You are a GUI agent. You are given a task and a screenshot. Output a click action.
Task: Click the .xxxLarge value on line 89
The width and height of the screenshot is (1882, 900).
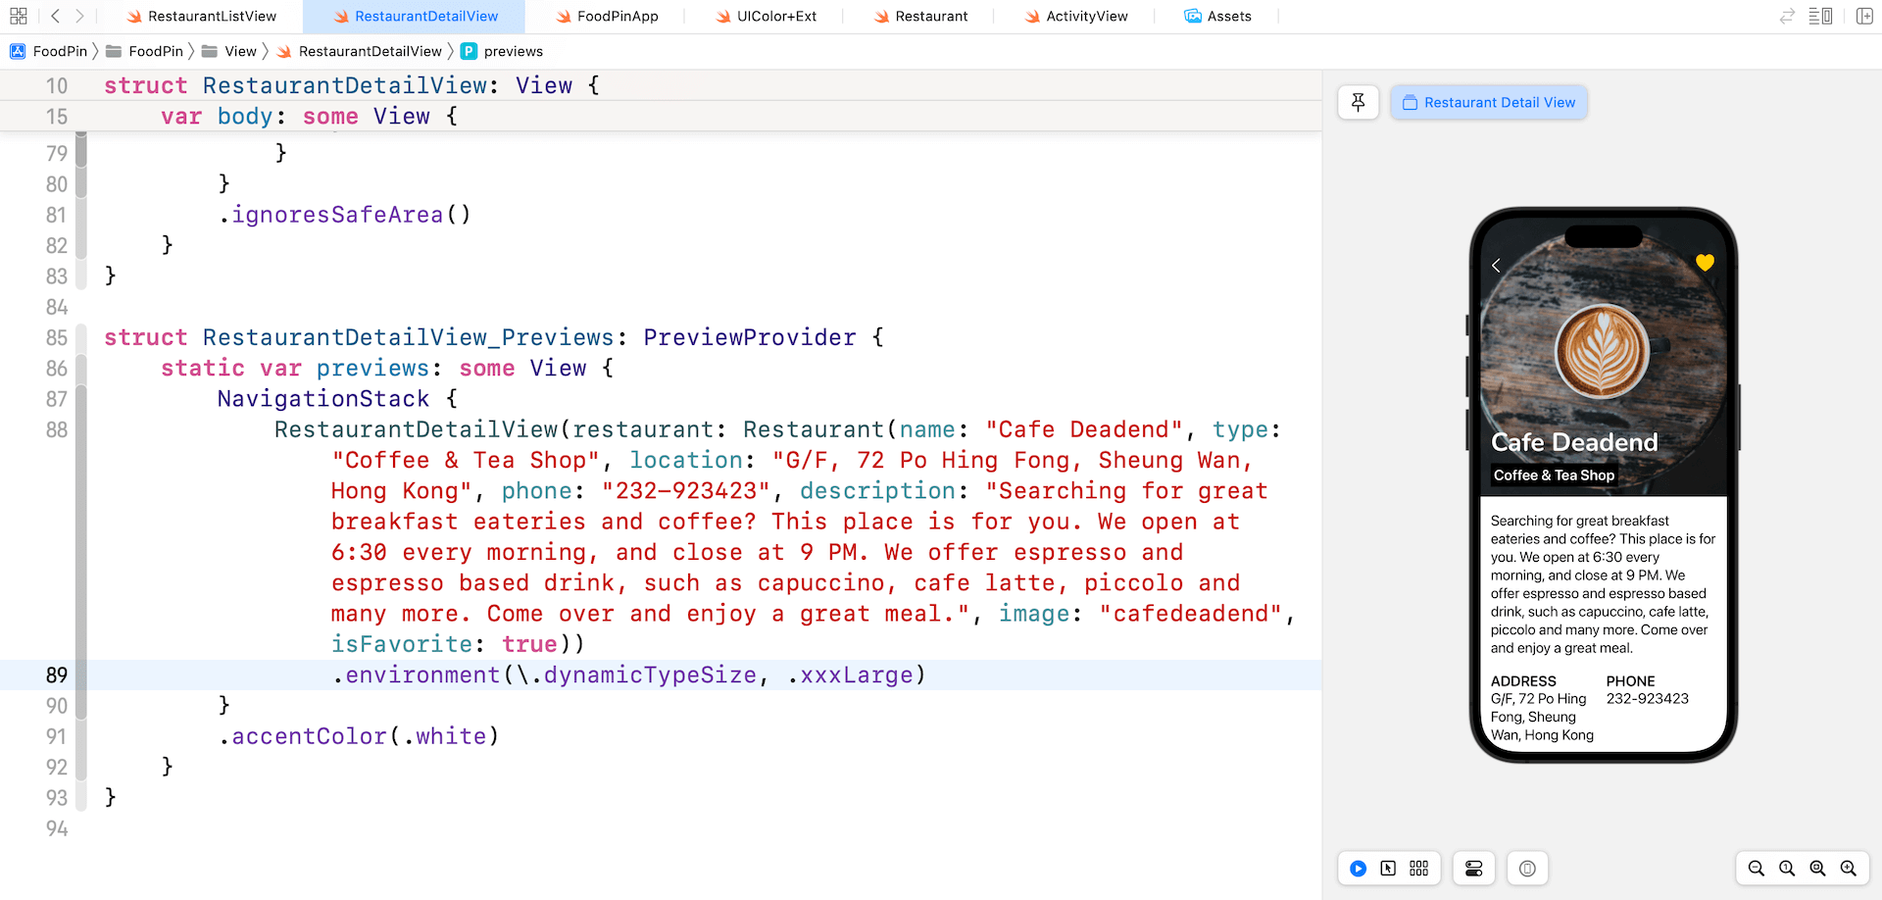[x=850, y=675]
